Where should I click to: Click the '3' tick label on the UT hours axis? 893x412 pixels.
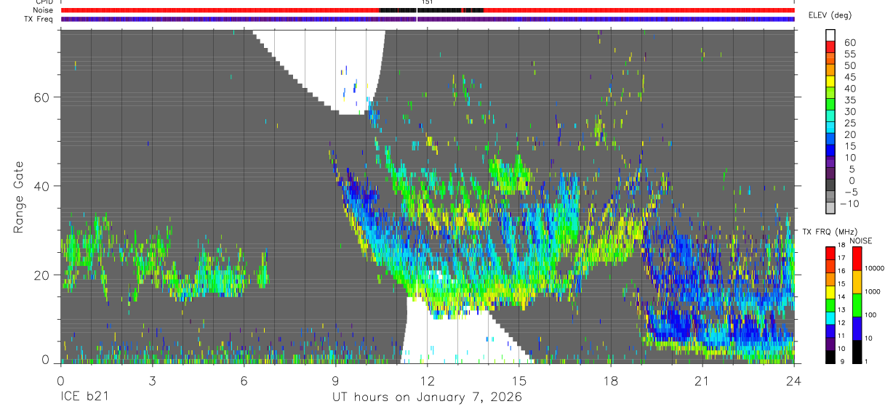pyautogui.click(x=152, y=381)
